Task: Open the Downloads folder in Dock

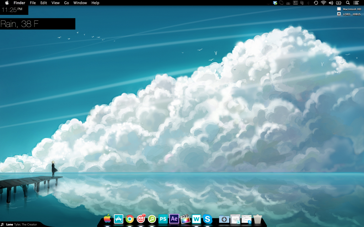Action: point(224,219)
